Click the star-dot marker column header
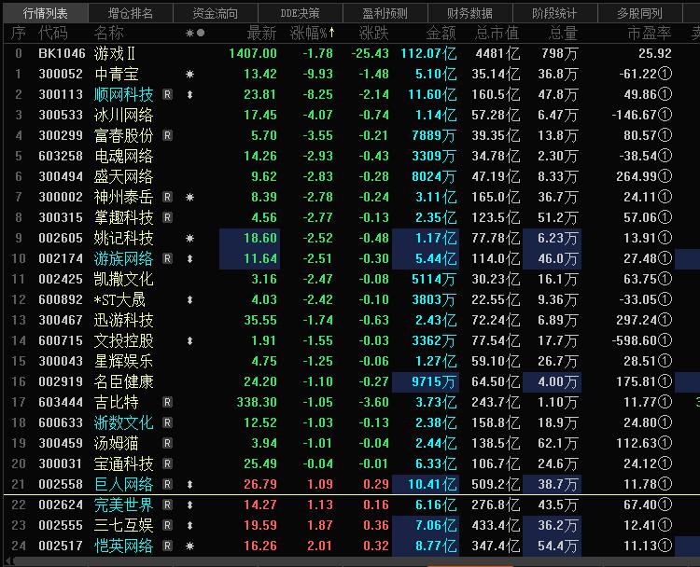700x567 pixels. tap(195, 33)
